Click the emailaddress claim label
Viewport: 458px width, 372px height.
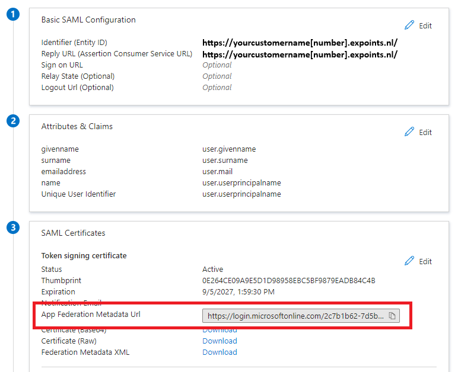click(x=63, y=172)
